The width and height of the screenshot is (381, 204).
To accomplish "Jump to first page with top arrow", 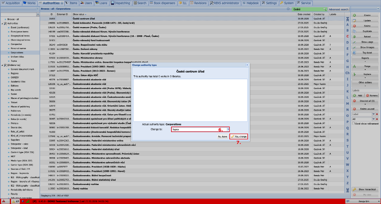I will click(x=347, y=19).
